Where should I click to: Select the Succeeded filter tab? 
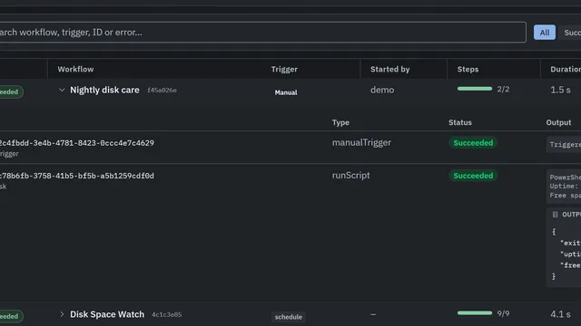(572, 33)
